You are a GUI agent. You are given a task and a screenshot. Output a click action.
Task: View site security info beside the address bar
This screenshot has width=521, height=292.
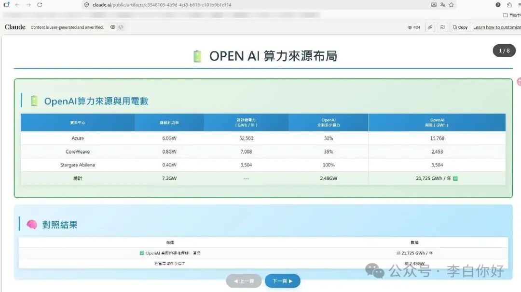click(x=87, y=5)
